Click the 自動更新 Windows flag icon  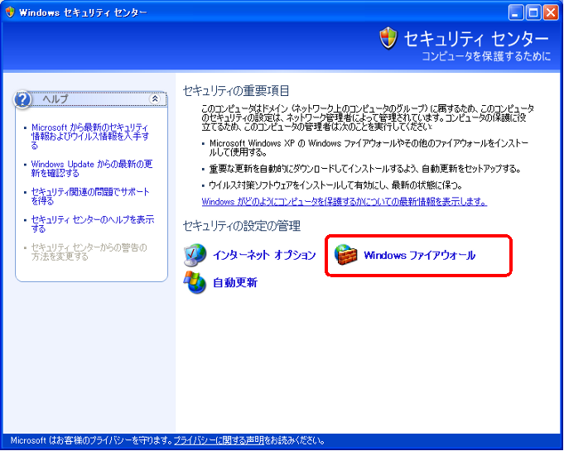[x=195, y=282]
